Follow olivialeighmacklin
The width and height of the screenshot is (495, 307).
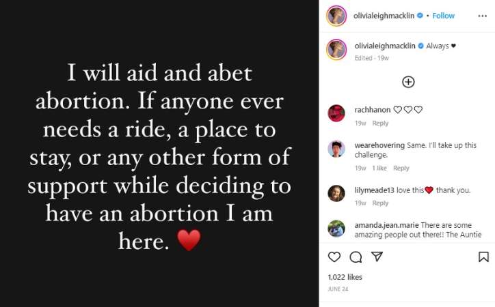[443, 16]
